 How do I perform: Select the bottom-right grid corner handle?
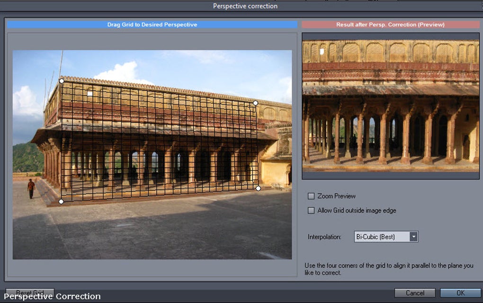click(258, 188)
